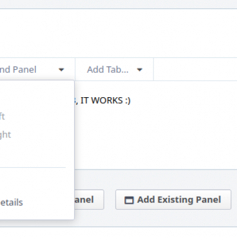Click the window icon on Add Existing Panel

pyautogui.click(x=129, y=200)
